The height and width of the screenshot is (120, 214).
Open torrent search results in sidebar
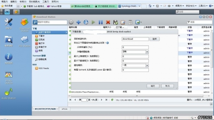(41, 59)
